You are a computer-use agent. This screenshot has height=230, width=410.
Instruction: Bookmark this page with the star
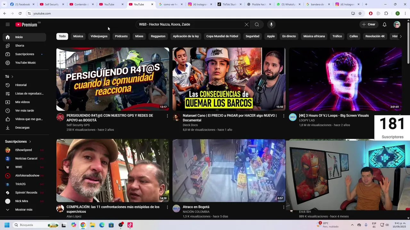[x=360, y=13]
